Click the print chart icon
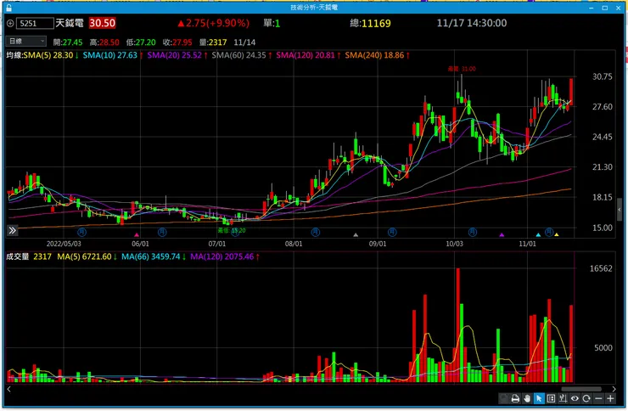628x411 pixels. (x=515, y=398)
